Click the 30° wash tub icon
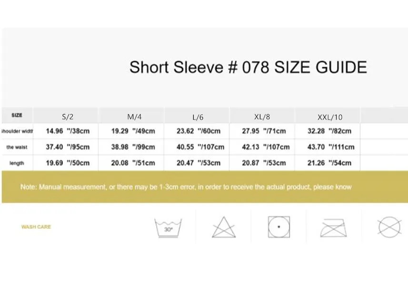Screen dimensions: 408x286 coord(169,228)
